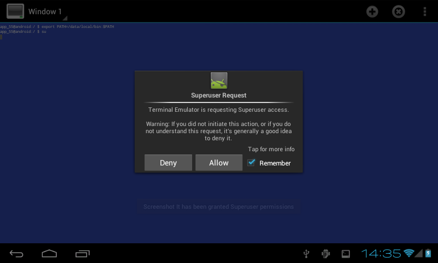Tap the Wi-Fi signal status icon

[408, 253]
